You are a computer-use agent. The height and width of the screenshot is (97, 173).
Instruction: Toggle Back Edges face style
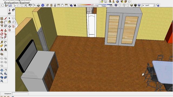click(x=120, y=5)
